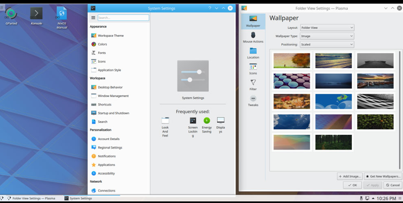Click the System Settings search field
This screenshot has height=203, width=403.
123,18
